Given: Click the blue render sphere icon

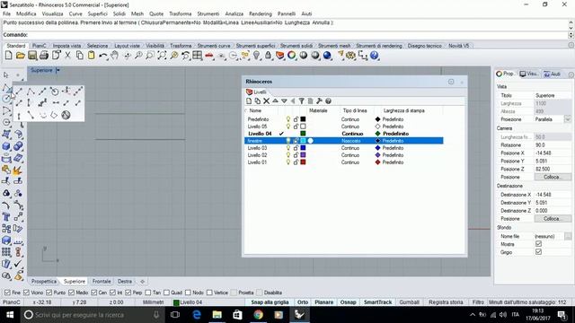Looking at the screenshot, I should [x=327, y=56].
